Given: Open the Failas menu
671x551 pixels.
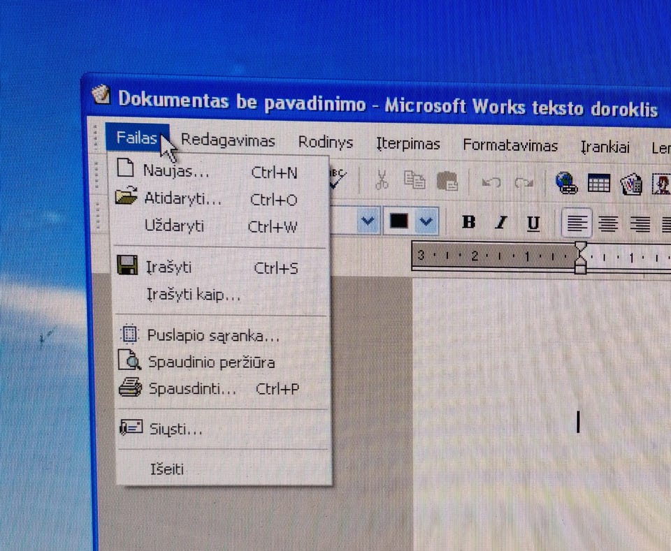Looking at the screenshot, I should point(137,138).
